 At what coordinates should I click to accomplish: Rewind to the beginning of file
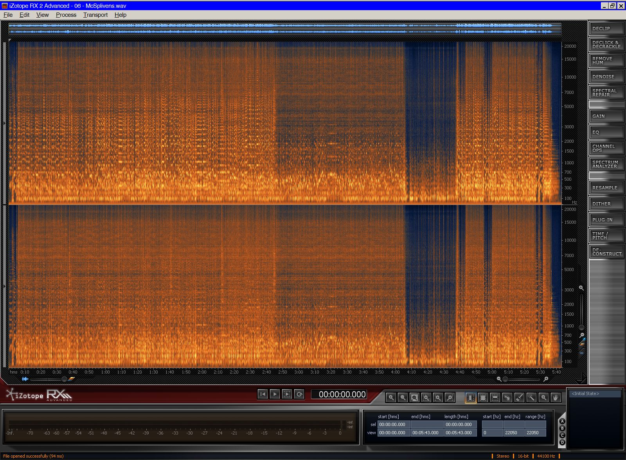[263, 394]
